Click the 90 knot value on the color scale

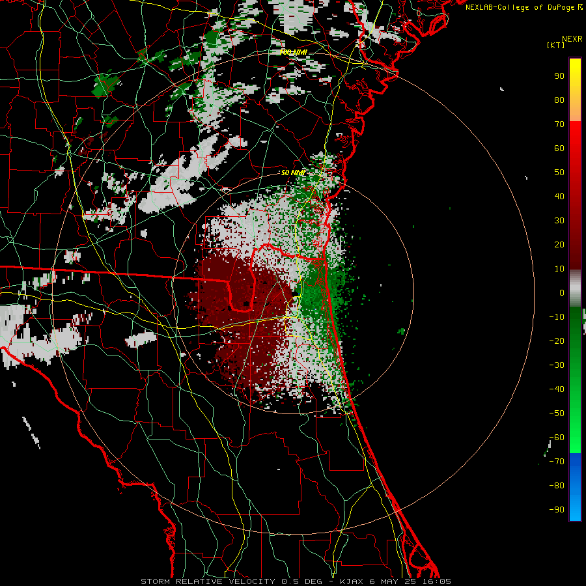click(559, 76)
